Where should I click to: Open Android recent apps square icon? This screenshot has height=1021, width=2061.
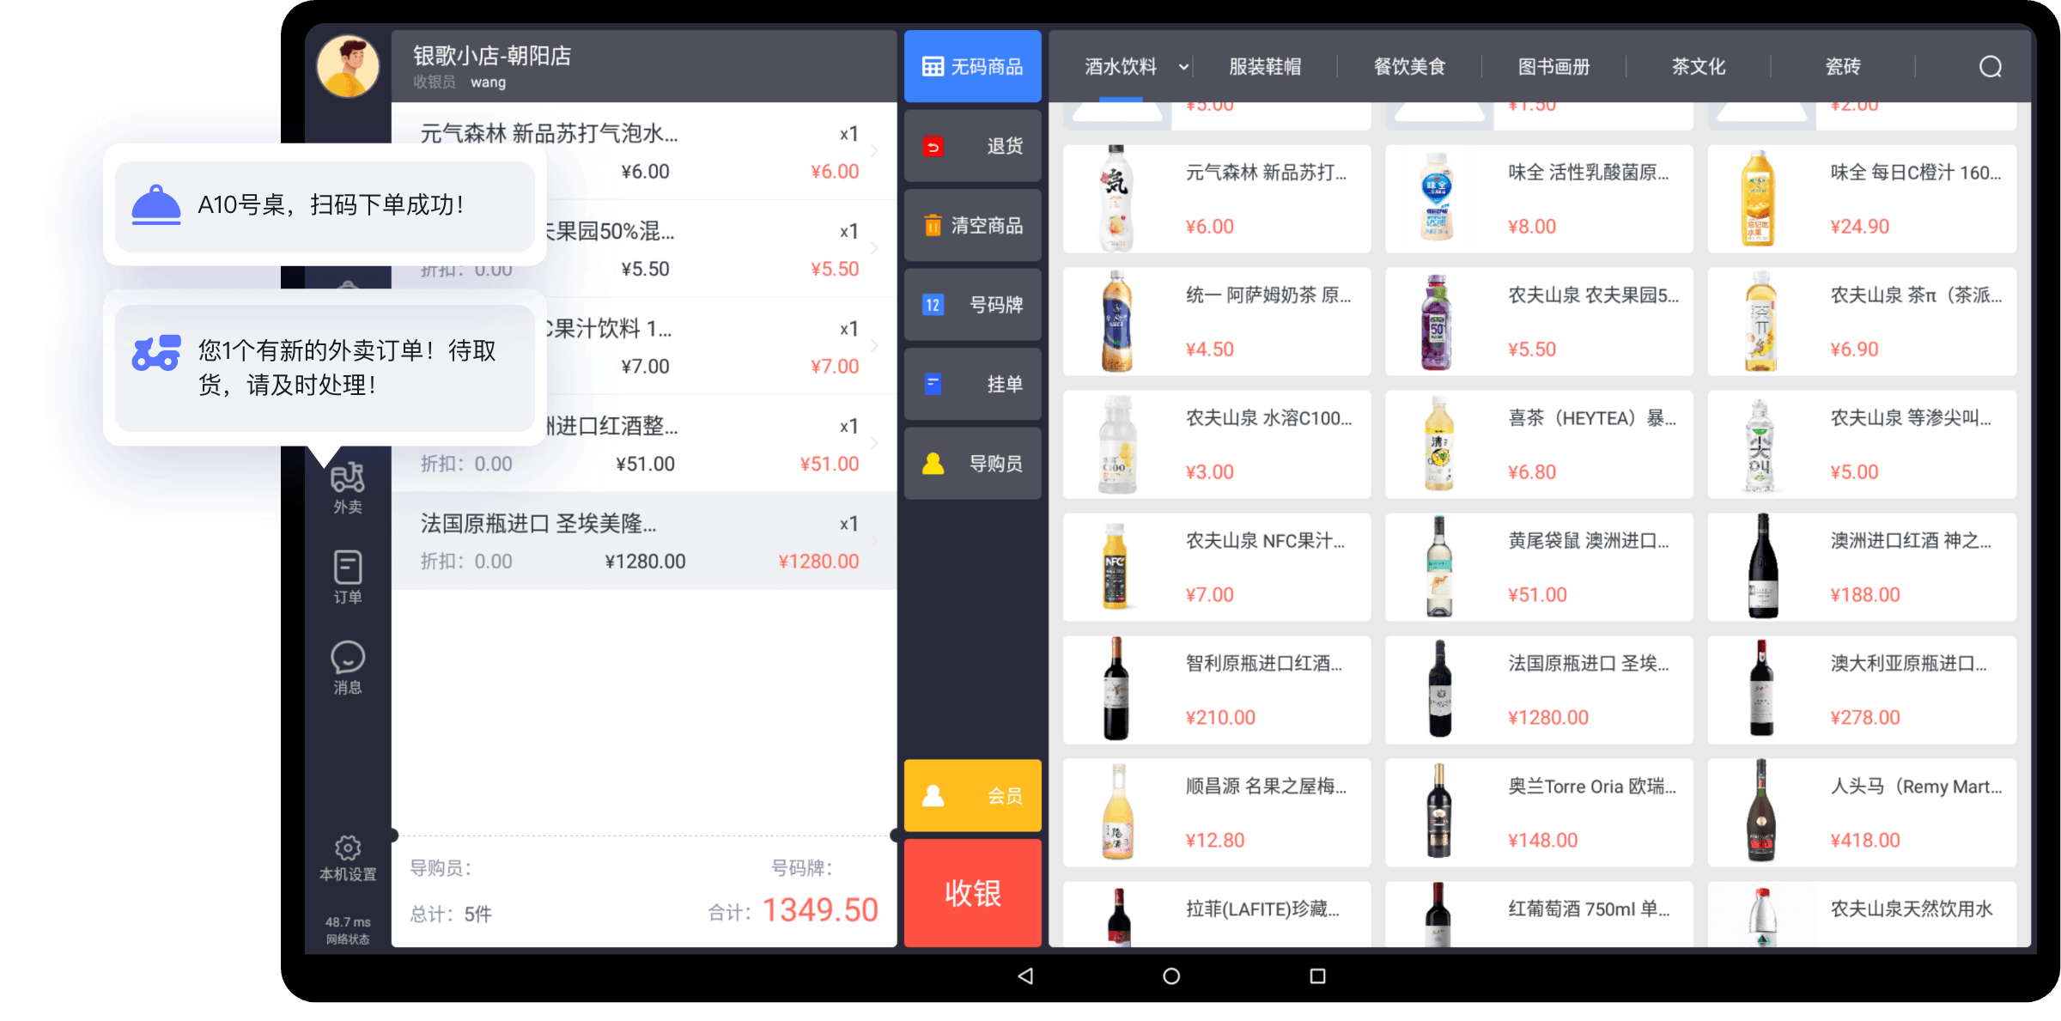click(1317, 976)
